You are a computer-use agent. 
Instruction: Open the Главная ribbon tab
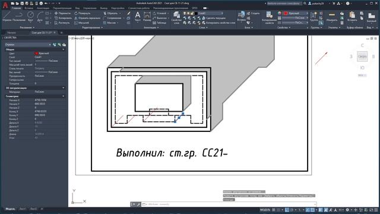pos(16,8)
